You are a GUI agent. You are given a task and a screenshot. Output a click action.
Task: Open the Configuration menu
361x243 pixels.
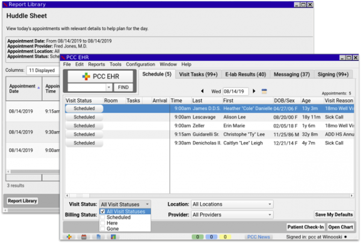point(140,64)
